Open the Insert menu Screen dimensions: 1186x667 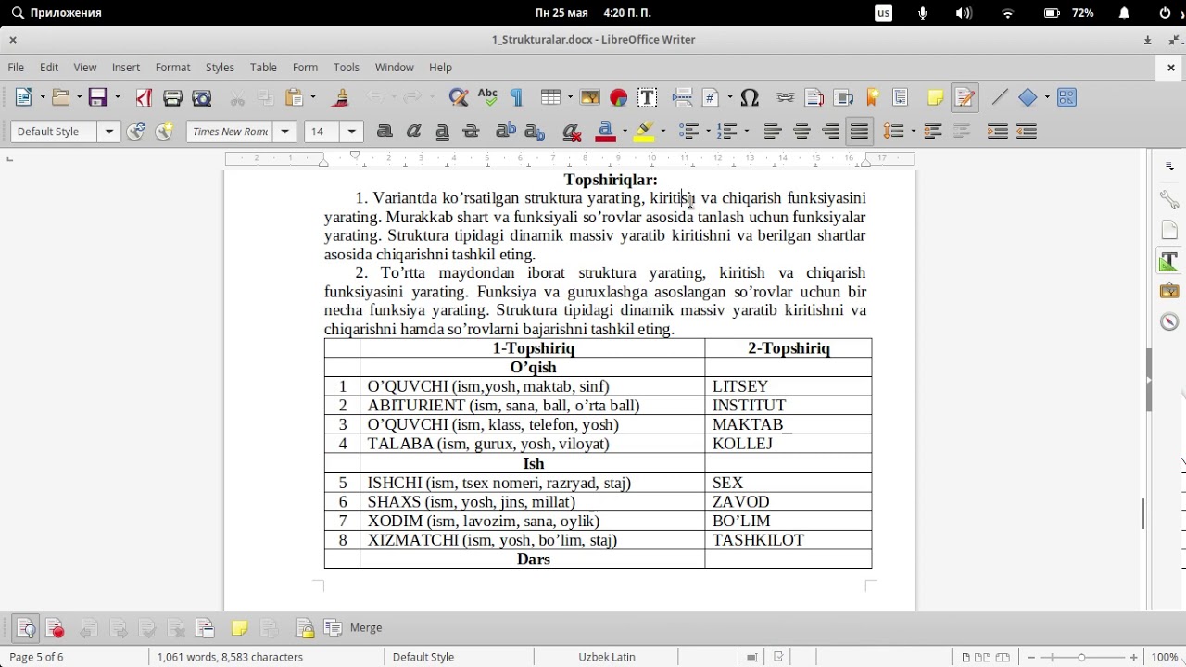[x=126, y=68]
